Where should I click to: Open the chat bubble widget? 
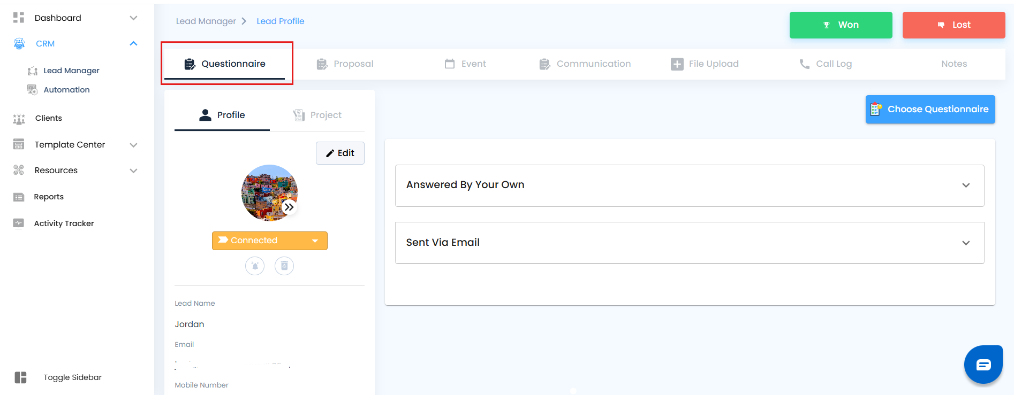(983, 365)
